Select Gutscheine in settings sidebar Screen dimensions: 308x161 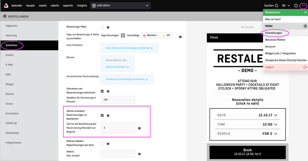point(29,114)
